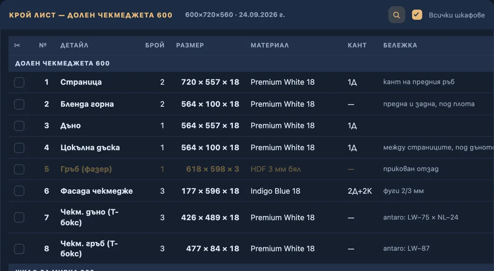
Task: Click the РАЗМЕР column header
Action: tap(190, 45)
